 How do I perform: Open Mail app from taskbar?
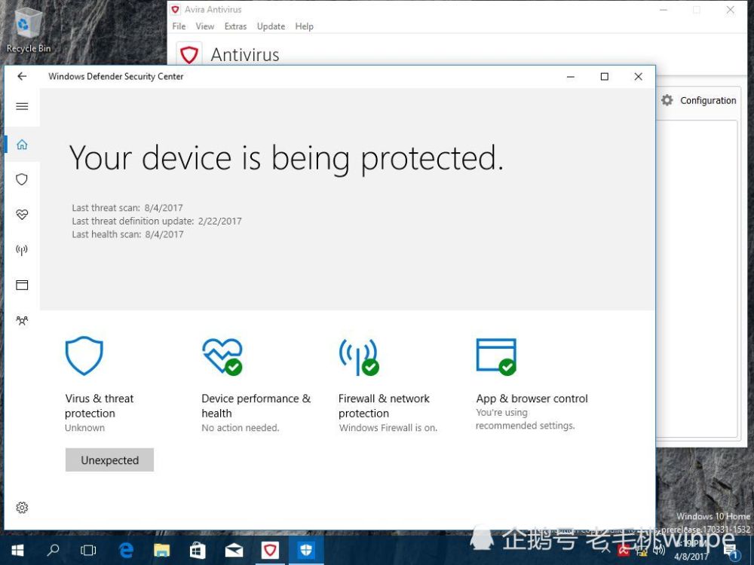click(234, 551)
